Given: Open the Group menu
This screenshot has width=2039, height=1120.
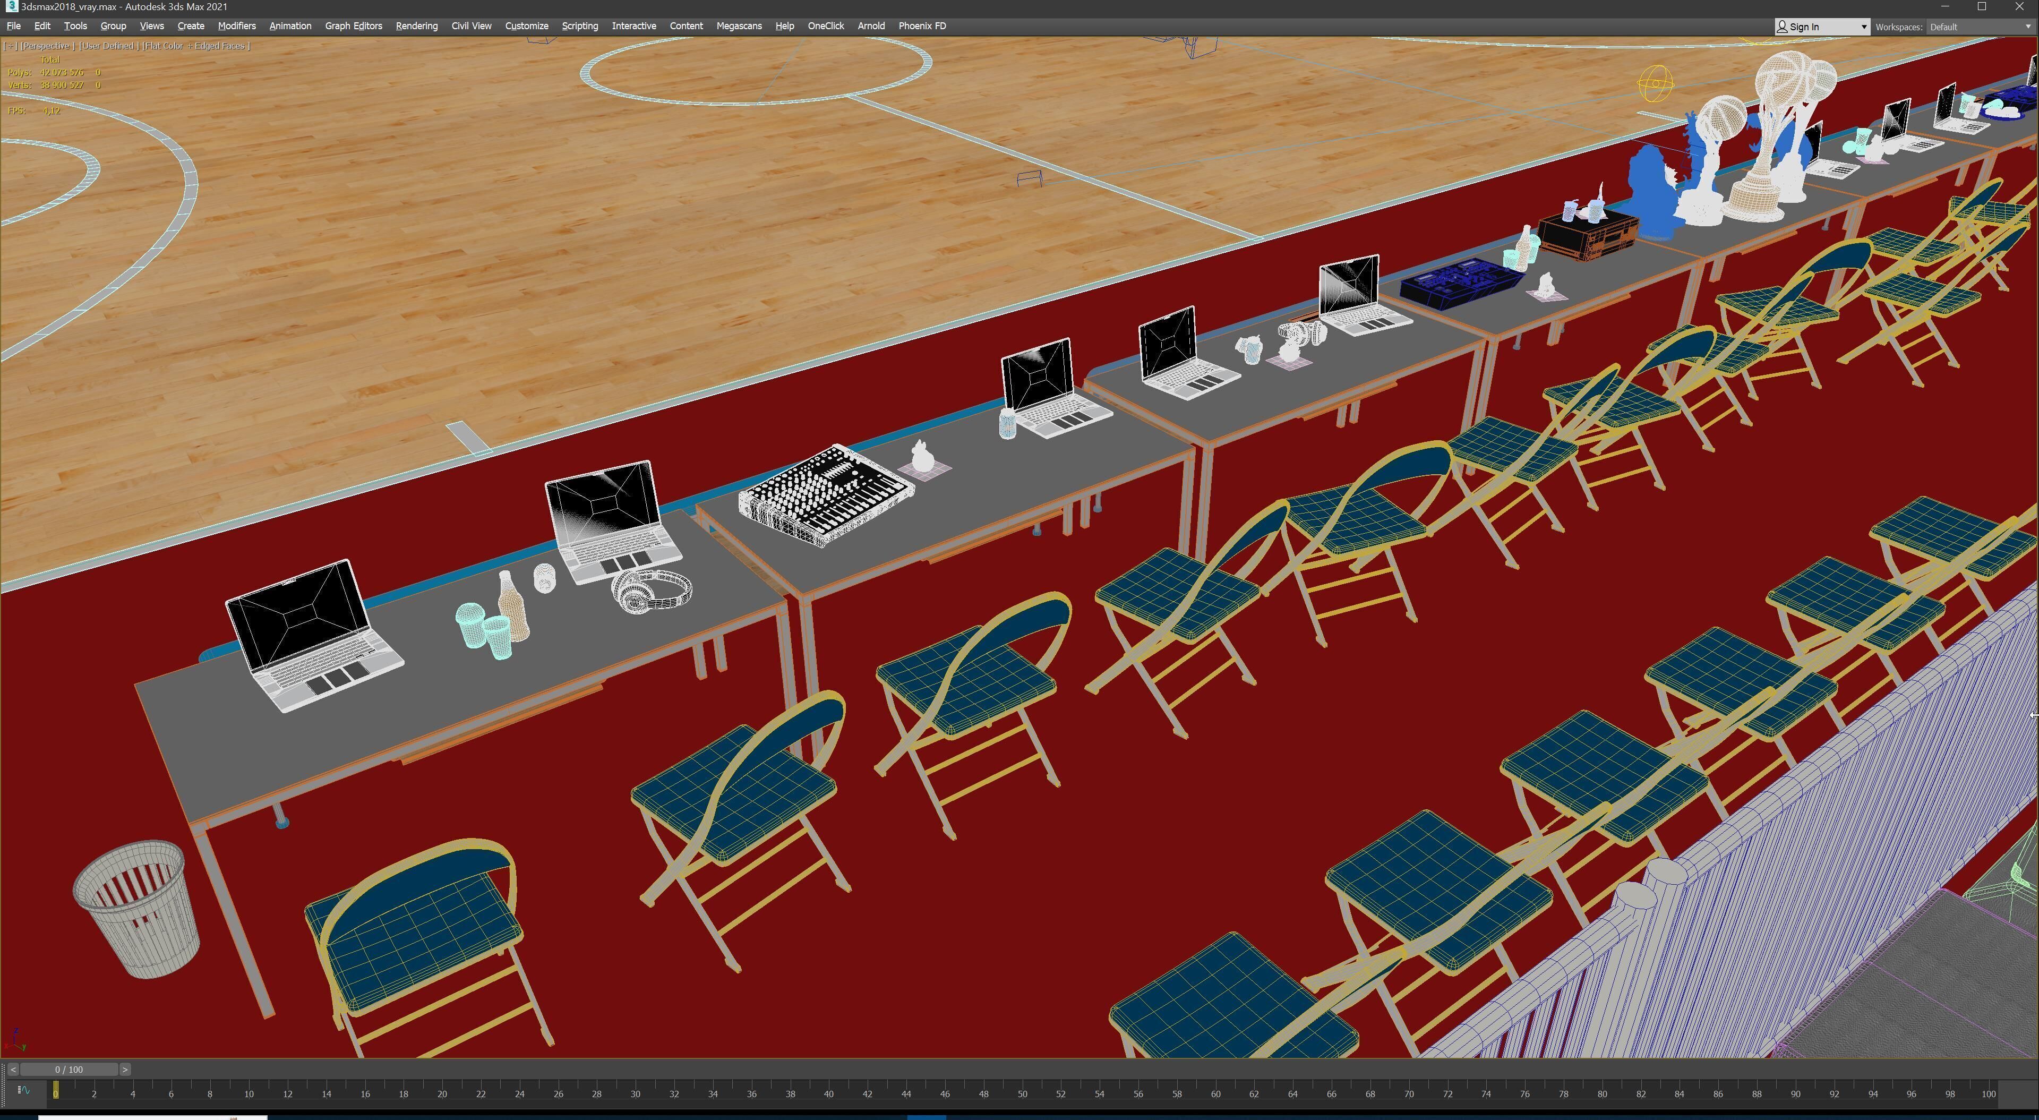Looking at the screenshot, I should tap(113, 26).
